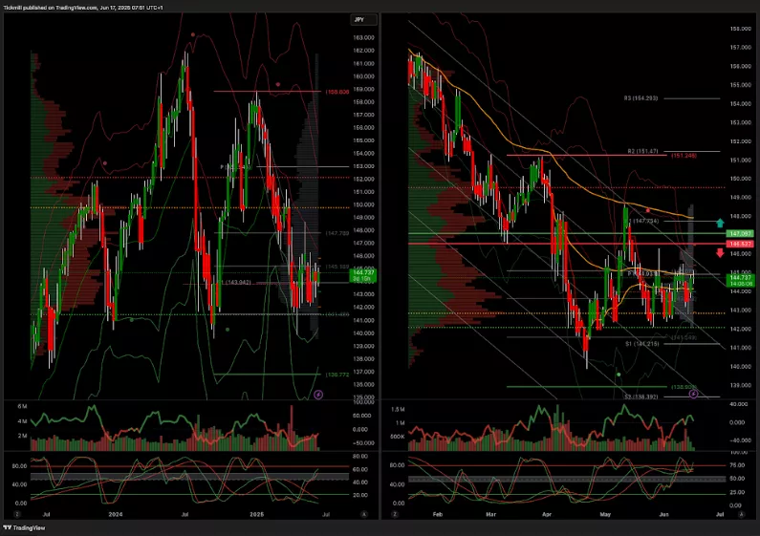Open the JPY currency selector
The image size is (760, 536).
coord(360,19)
